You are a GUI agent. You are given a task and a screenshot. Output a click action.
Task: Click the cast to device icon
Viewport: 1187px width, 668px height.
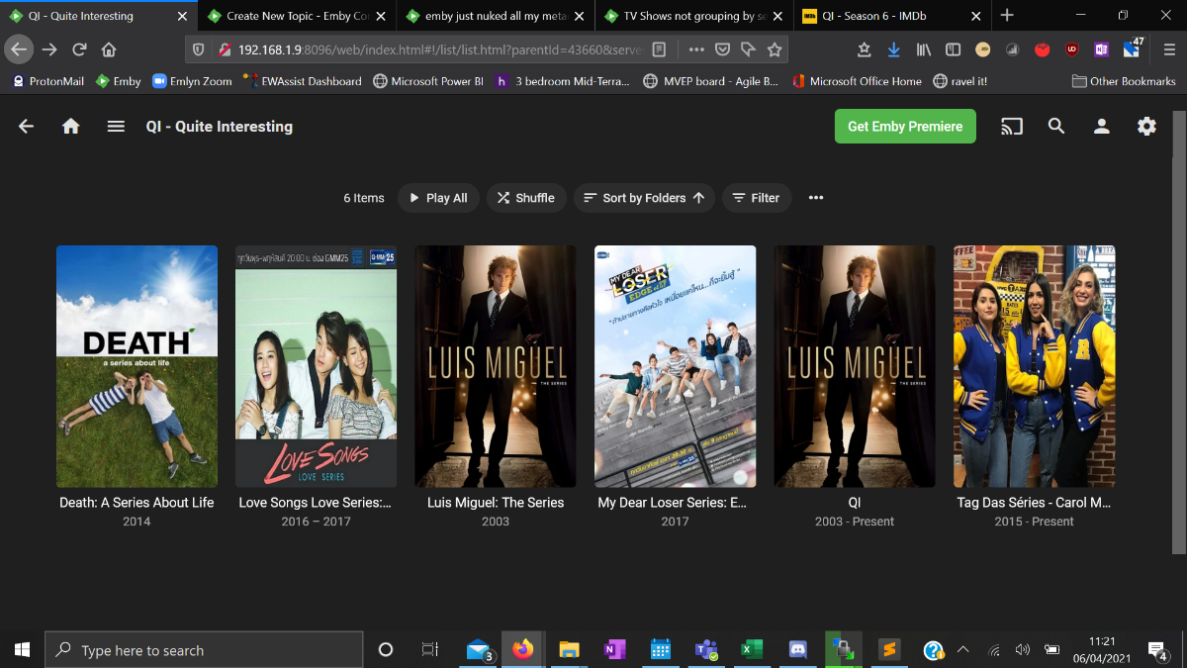[x=1011, y=127]
